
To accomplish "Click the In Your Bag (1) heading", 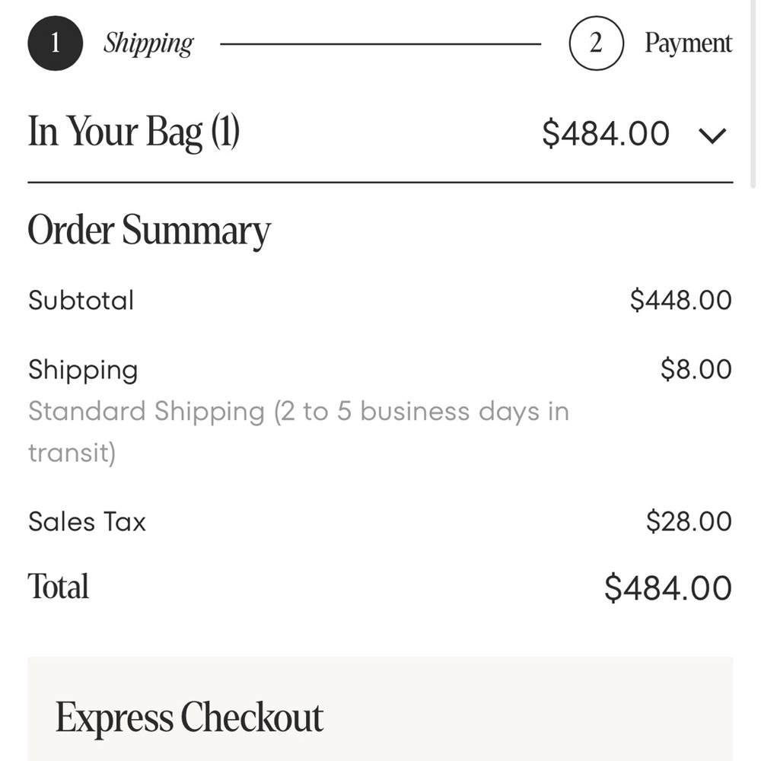I will [134, 132].
